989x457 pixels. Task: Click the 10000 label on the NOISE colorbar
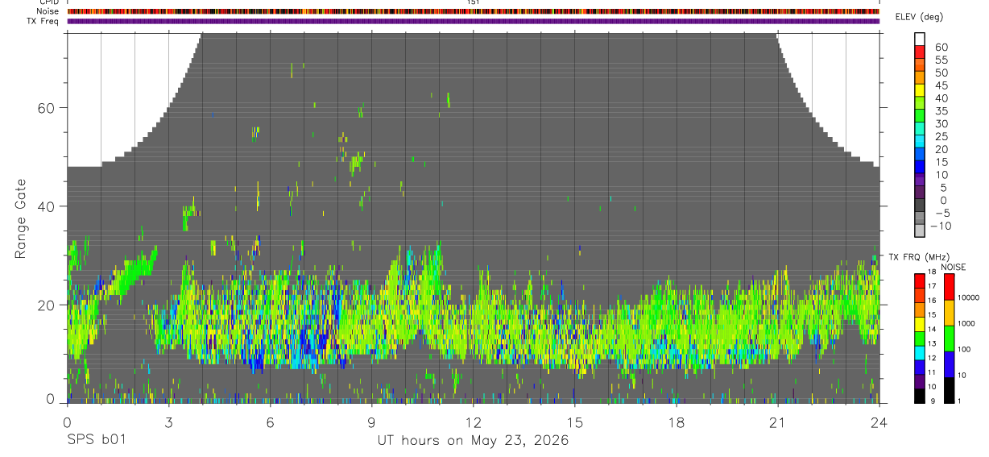click(x=968, y=297)
